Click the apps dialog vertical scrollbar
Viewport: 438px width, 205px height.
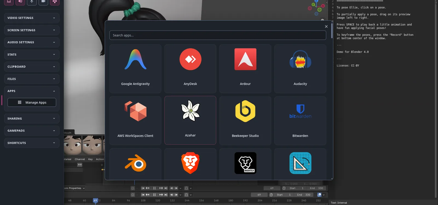332,31
